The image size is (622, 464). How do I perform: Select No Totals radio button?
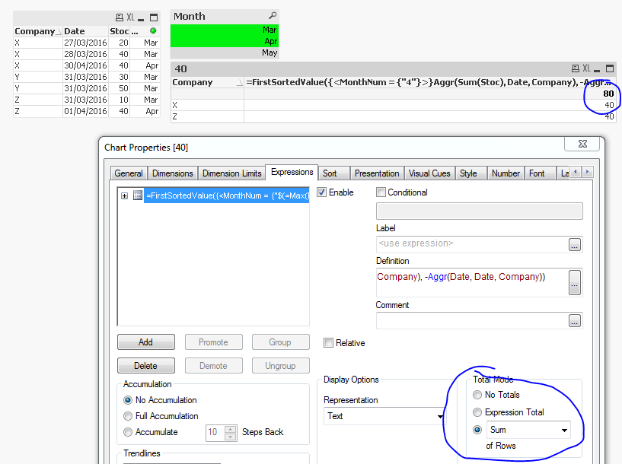(x=477, y=395)
